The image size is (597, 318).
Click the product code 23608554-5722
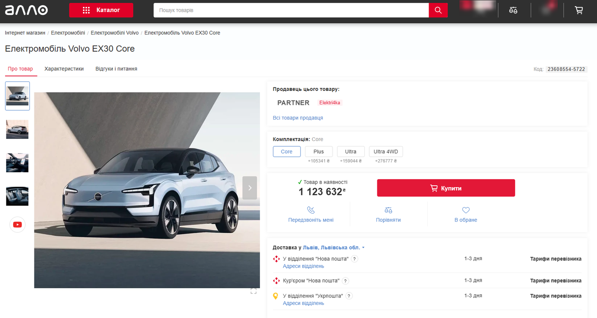point(566,69)
